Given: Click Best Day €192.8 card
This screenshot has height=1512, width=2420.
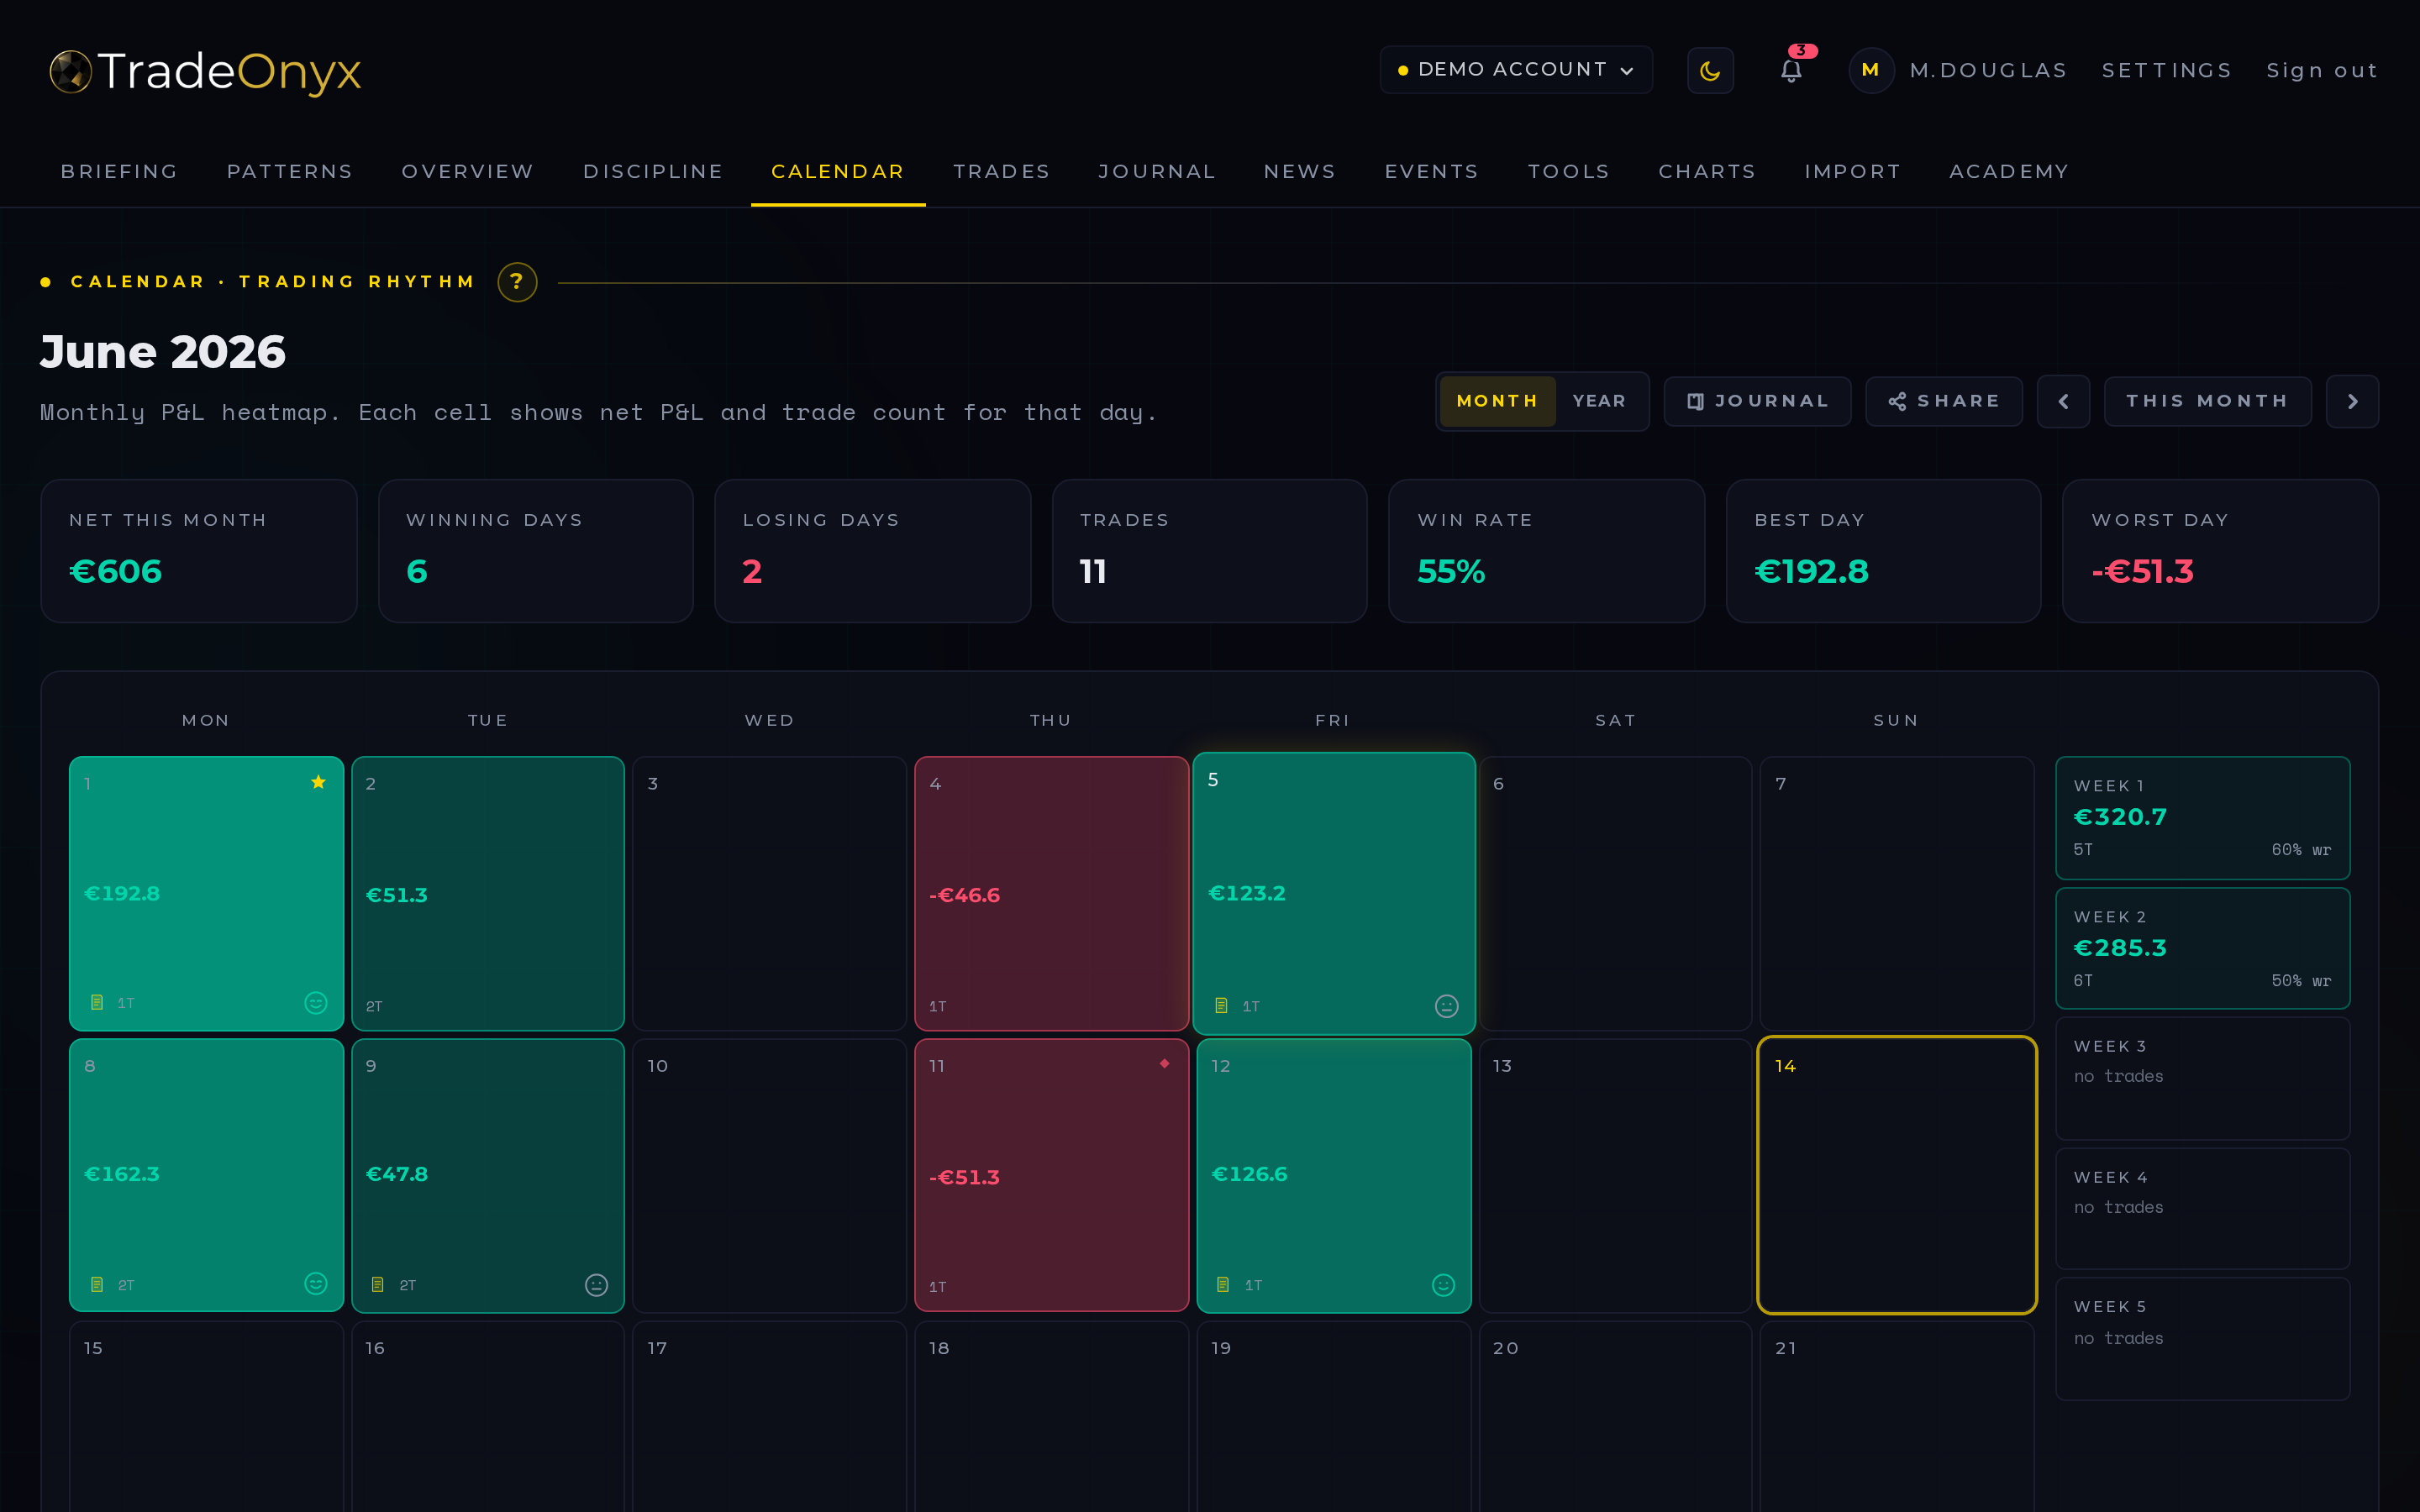Looking at the screenshot, I should [x=1884, y=551].
